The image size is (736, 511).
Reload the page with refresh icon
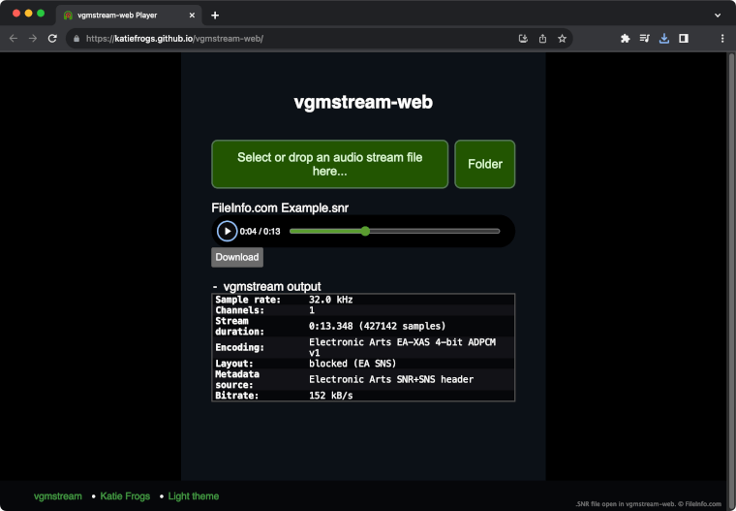tap(53, 39)
